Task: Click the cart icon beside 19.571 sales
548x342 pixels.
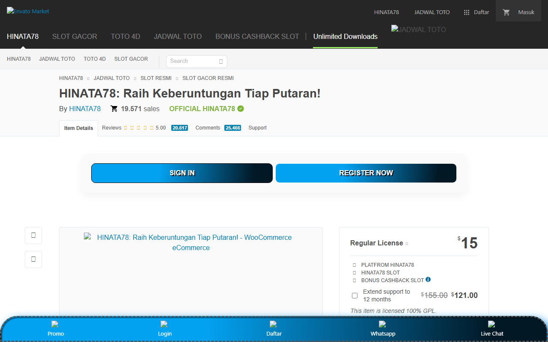Action: pyautogui.click(x=114, y=109)
